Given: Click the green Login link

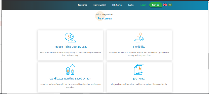Looking at the screenshot, I should coord(143,5).
